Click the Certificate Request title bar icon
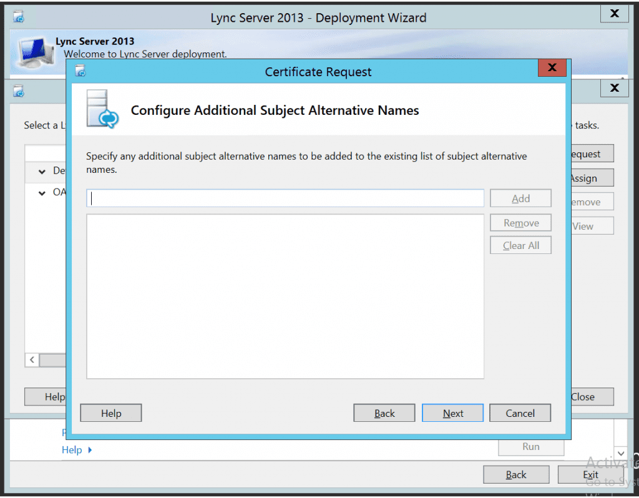This screenshot has height=498, width=639. point(80,71)
